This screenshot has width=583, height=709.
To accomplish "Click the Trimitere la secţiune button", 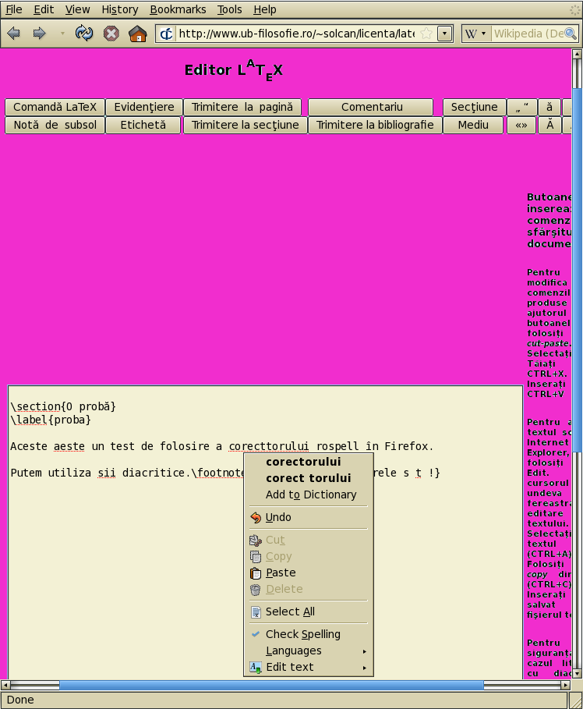I will click(245, 126).
